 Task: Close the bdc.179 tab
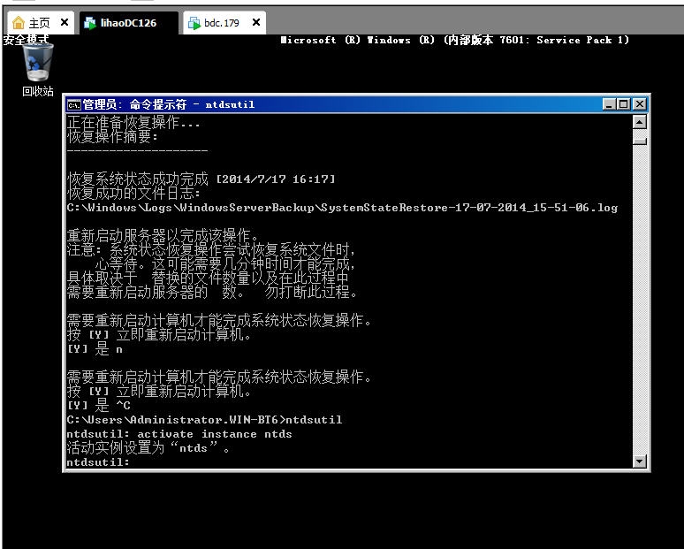pyautogui.click(x=256, y=22)
